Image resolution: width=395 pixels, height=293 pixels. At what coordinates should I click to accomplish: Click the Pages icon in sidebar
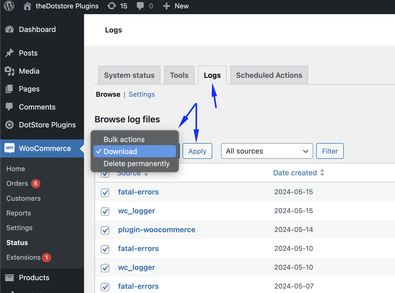[x=9, y=89]
